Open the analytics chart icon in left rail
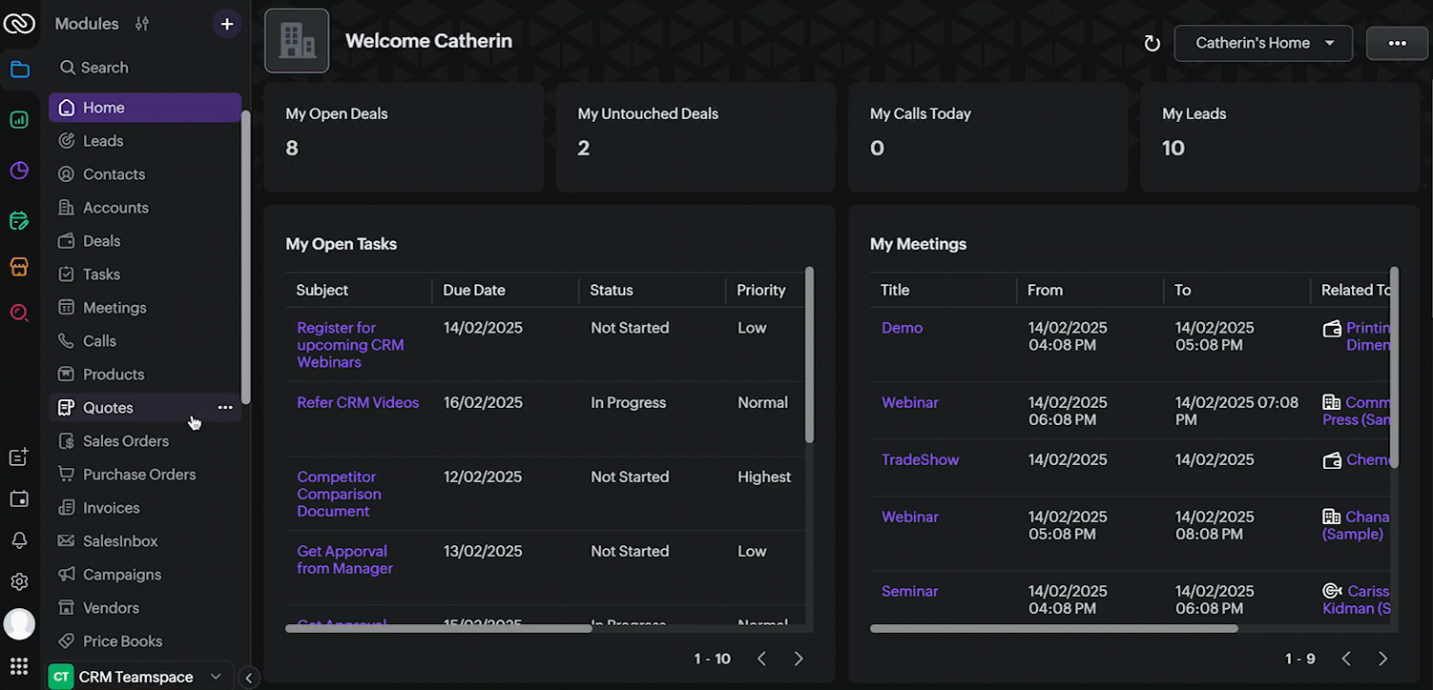Screen dimensions: 1433x690 (x=19, y=120)
